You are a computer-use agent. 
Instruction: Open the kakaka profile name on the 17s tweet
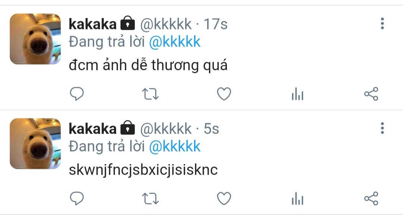pyautogui.click(x=93, y=24)
